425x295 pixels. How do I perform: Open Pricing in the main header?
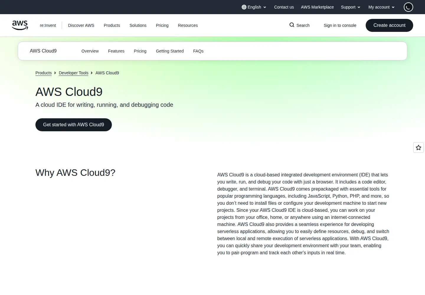click(x=162, y=25)
